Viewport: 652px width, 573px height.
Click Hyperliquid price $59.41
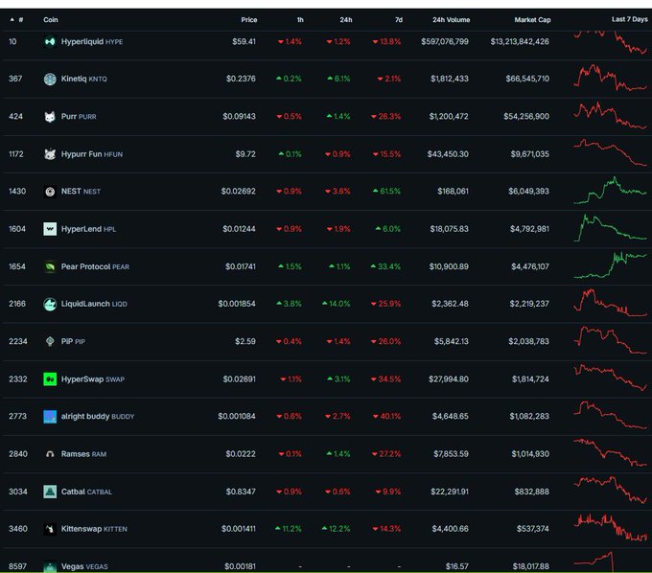coord(244,41)
